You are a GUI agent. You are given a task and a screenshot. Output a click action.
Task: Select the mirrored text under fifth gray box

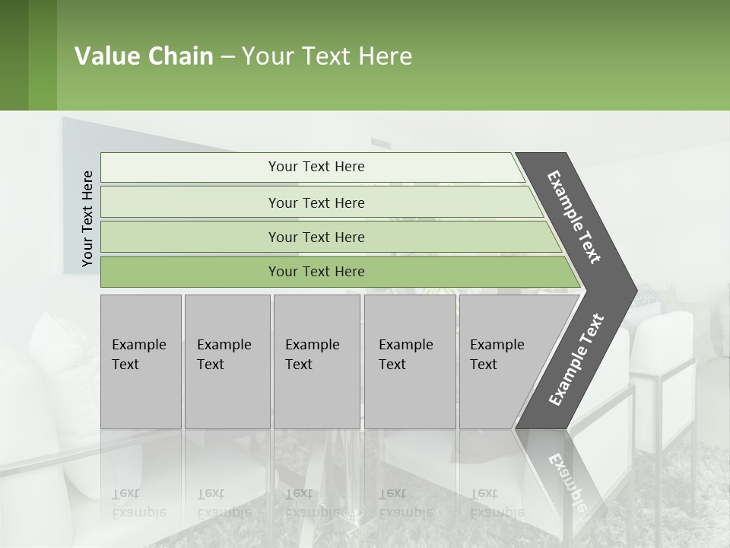pos(497,503)
